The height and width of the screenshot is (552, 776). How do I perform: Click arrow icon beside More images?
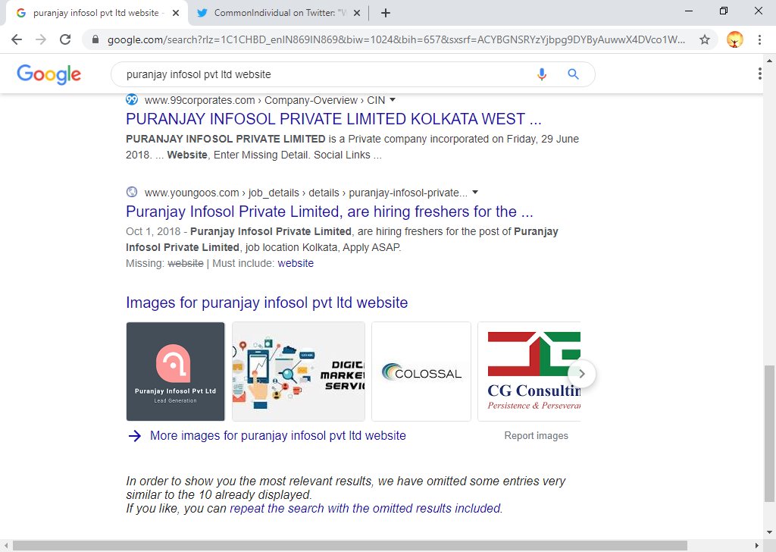click(135, 436)
